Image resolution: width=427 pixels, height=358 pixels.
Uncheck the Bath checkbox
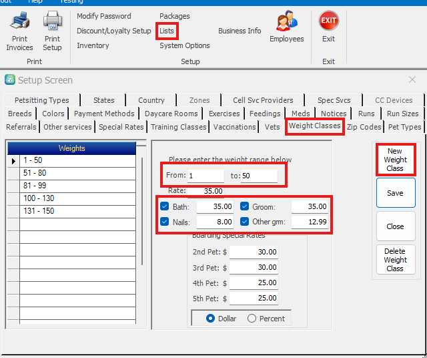[165, 206]
